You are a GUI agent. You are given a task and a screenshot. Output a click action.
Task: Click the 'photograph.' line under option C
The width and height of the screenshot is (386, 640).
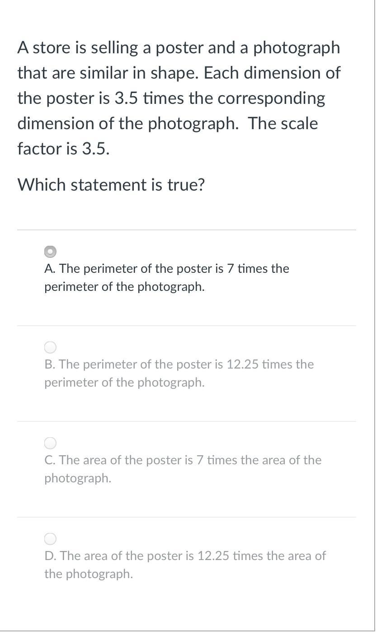[78, 478]
